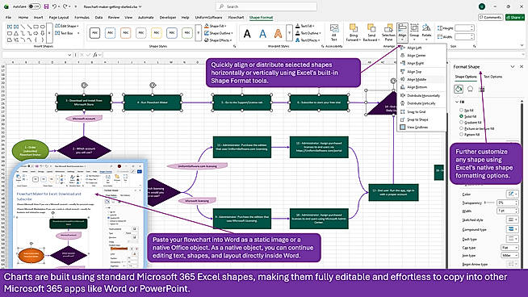Image resolution: width=528 pixels, height=297 pixels.
Task: Toggle the AutoSave switch
Action: 35,6
